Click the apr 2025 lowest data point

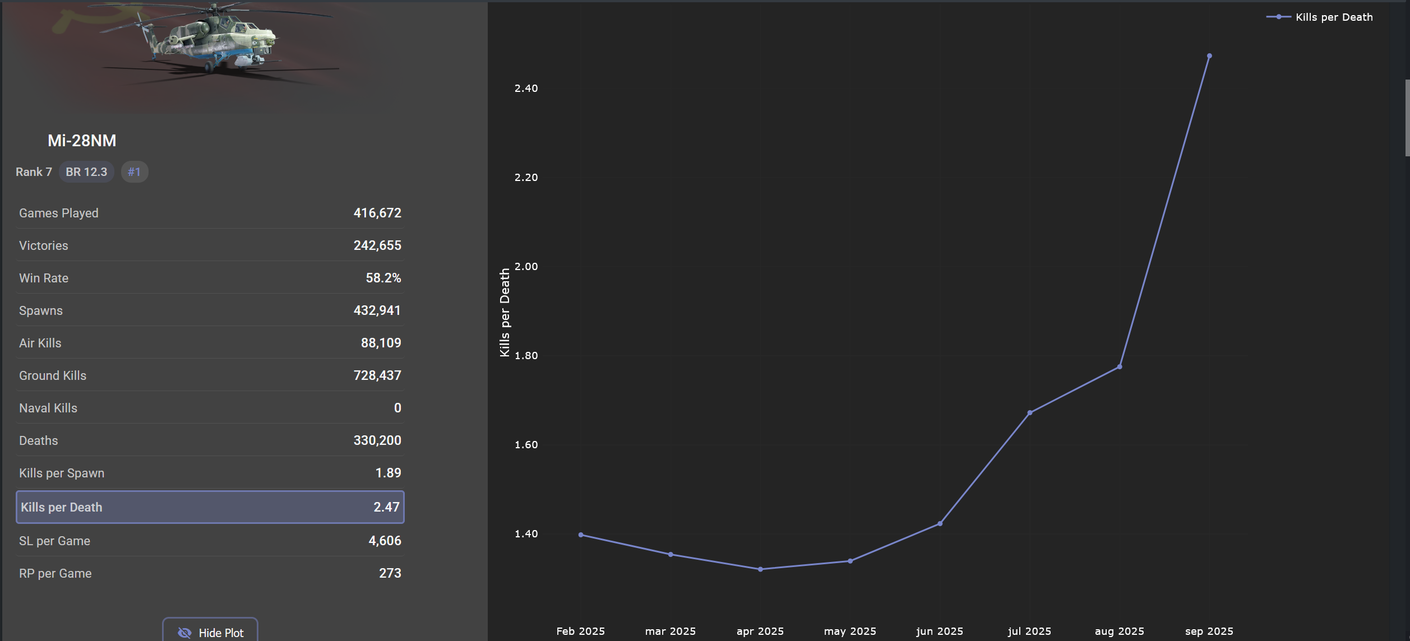[x=760, y=569]
